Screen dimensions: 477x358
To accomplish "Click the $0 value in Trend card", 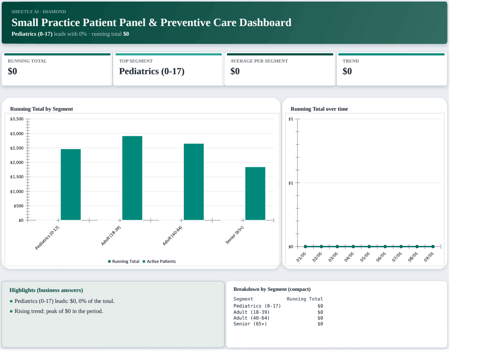I will tap(347, 71).
